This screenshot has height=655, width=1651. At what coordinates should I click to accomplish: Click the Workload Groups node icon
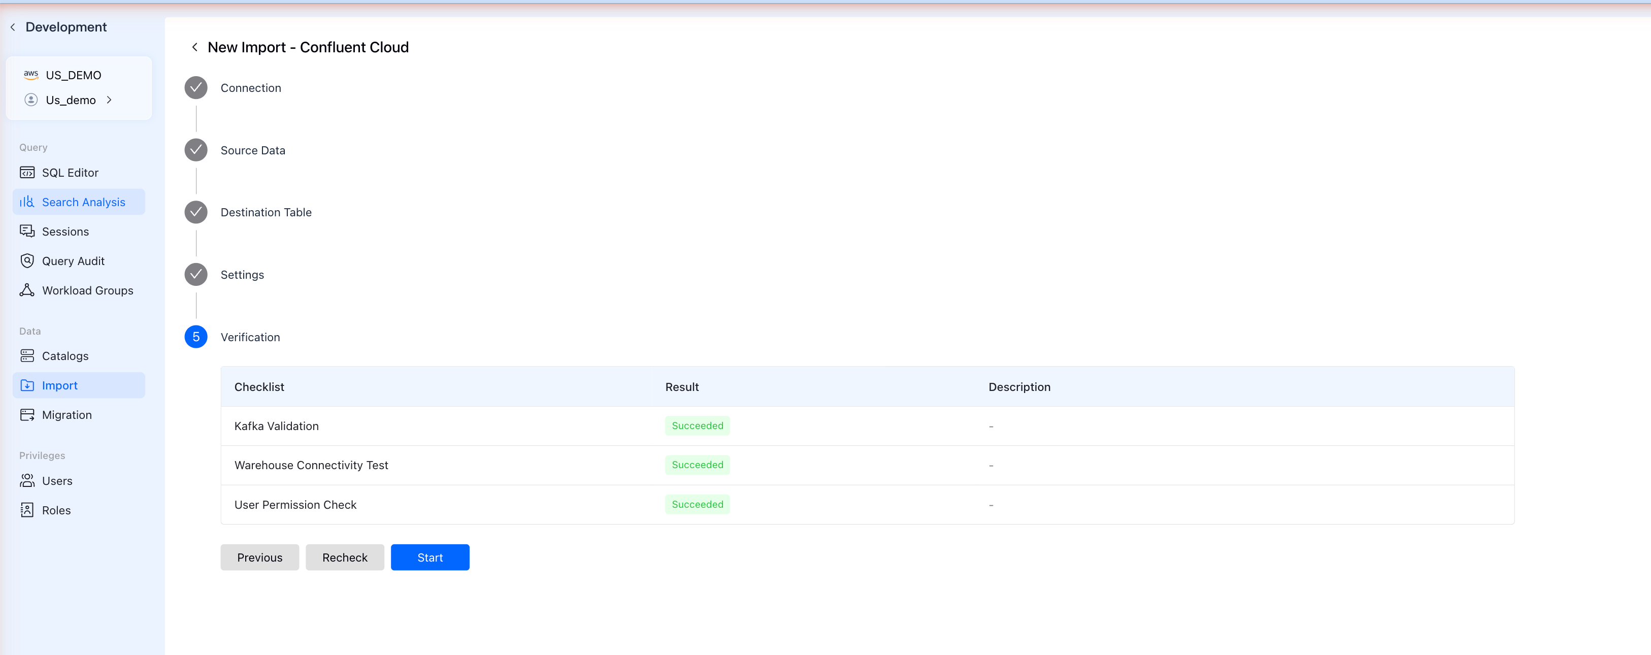click(x=27, y=290)
